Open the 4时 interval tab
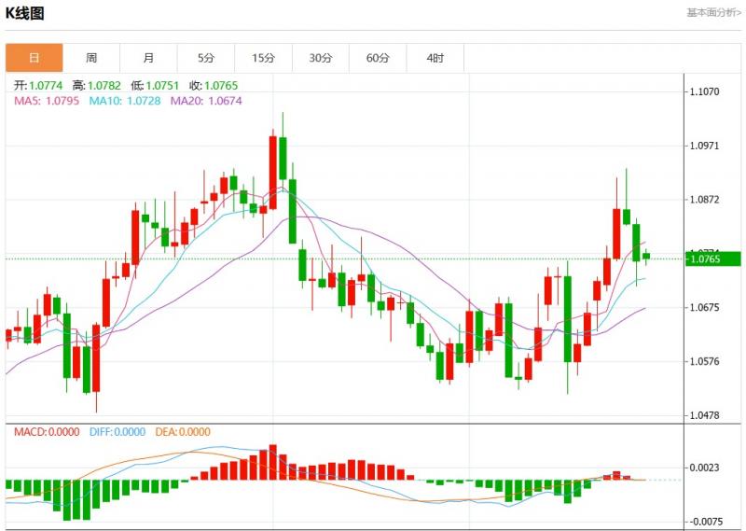The image size is (746, 531). 435,58
